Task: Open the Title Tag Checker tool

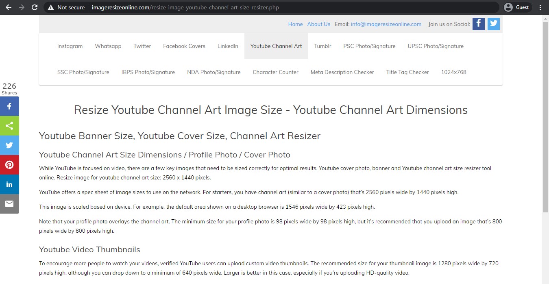Action: tap(407, 72)
